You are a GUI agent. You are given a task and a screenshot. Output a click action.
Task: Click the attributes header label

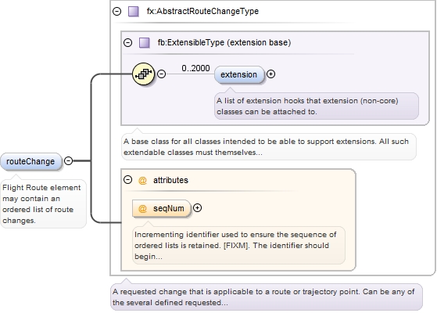[171, 180]
